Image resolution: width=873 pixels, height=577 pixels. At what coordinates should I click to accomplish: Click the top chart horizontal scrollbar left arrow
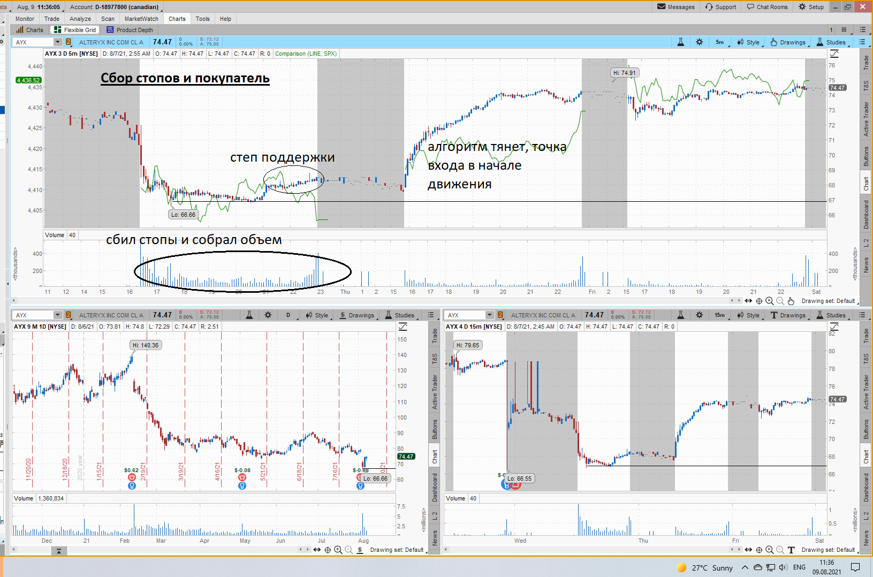14,301
